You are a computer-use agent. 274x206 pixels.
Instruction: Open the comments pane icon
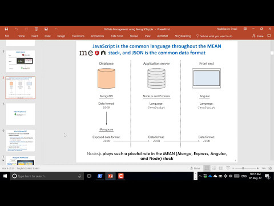[x=269, y=36]
